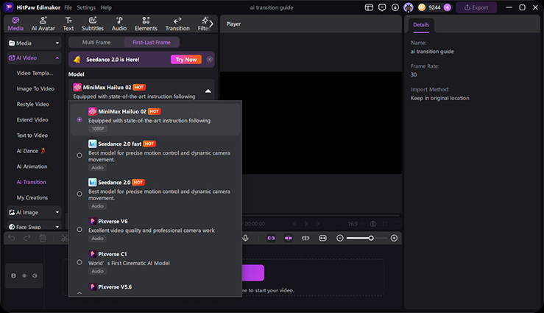Screen dimensions: 544x313
Task: Select Pixverse V6 radio option
Action: pos(80,230)
